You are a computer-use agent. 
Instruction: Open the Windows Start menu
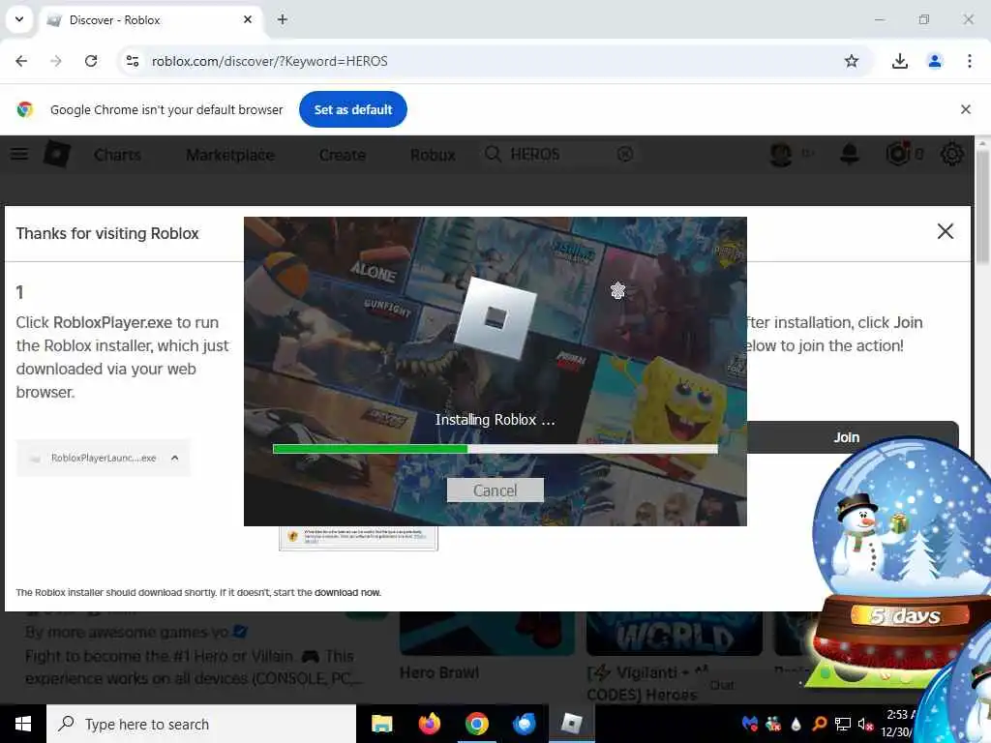(x=23, y=724)
